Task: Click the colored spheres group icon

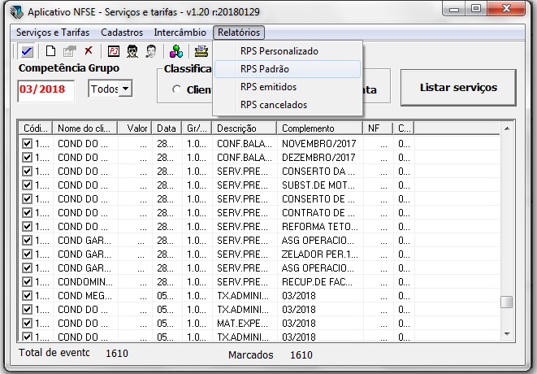Action: point(176,52)
